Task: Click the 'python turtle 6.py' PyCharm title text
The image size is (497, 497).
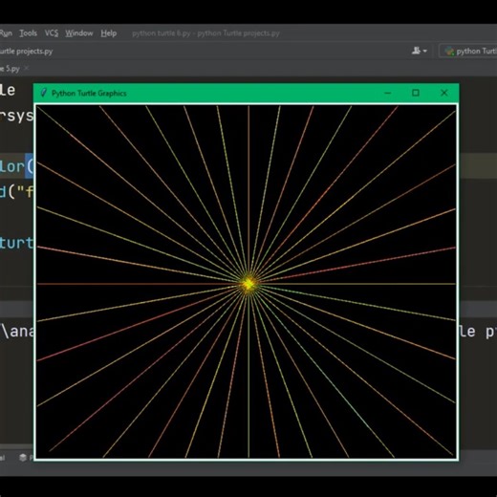Action: point(162,33)
